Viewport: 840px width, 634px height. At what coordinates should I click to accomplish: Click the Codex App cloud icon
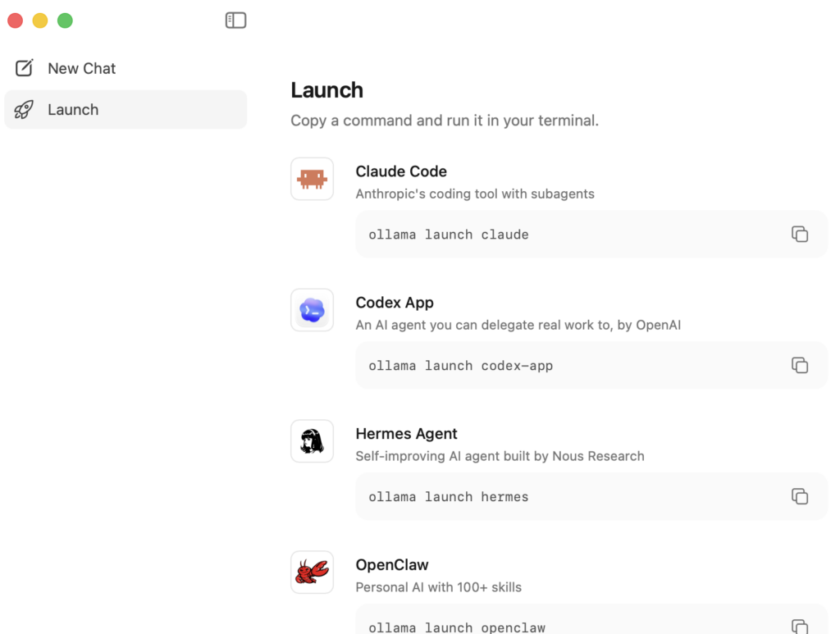pyautogui.click(x=313, y=310)
